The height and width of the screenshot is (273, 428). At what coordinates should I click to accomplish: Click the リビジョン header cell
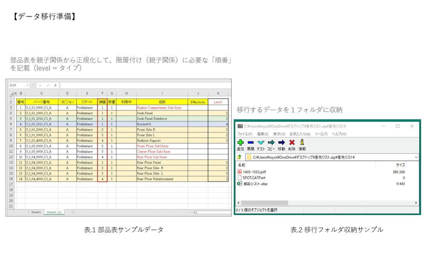point(67,102)
